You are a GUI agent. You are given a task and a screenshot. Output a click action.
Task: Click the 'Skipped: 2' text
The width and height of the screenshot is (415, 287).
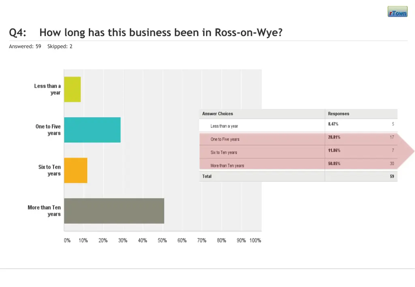pos(60,47)
